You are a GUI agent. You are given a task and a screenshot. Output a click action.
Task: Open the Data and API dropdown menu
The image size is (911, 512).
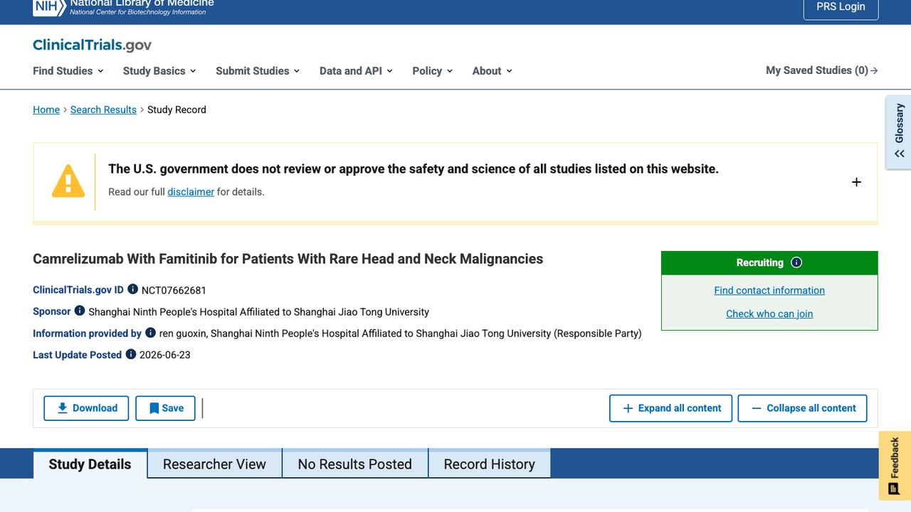tap(356, 70)
